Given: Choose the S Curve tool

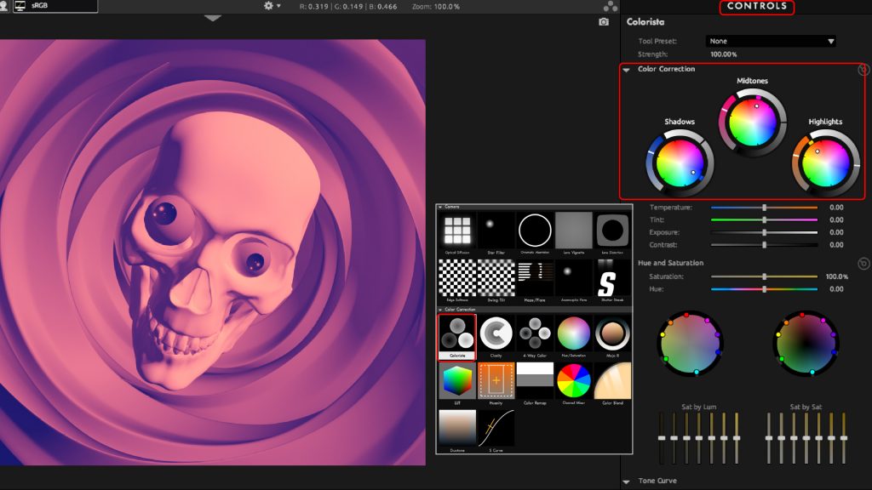Looking at the screenshot, I should pyautogui.click(x=496, y=428).
